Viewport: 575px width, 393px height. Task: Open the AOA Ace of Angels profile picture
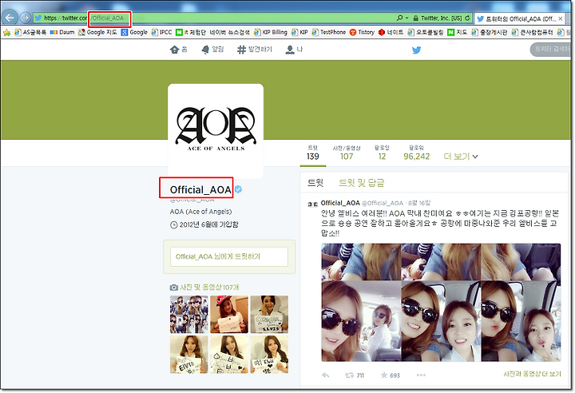[216, 131]
